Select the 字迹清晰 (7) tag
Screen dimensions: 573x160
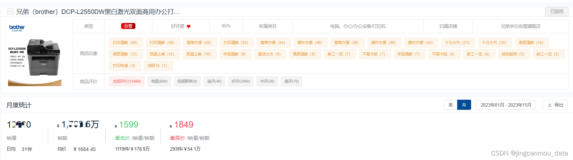[x=410, y=54]
